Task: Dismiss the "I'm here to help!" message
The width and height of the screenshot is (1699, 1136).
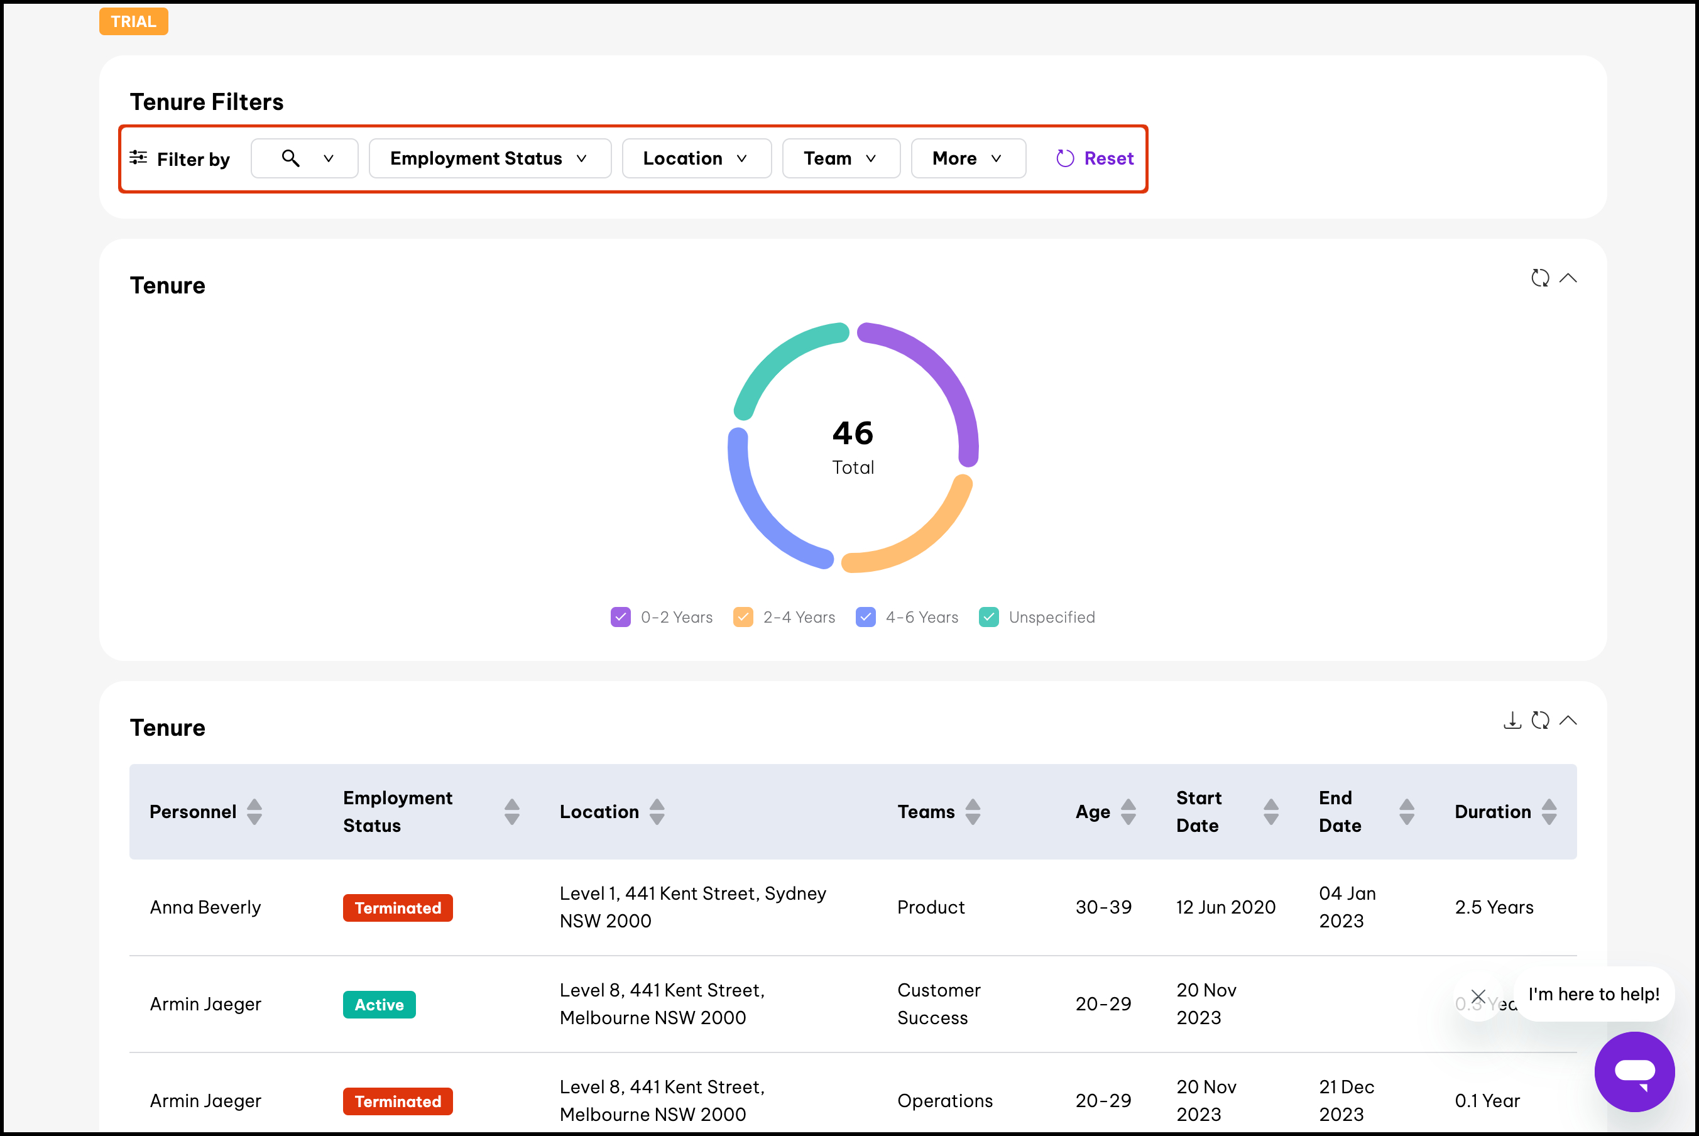Action: pyautogui.click(x=1478, y=997)
